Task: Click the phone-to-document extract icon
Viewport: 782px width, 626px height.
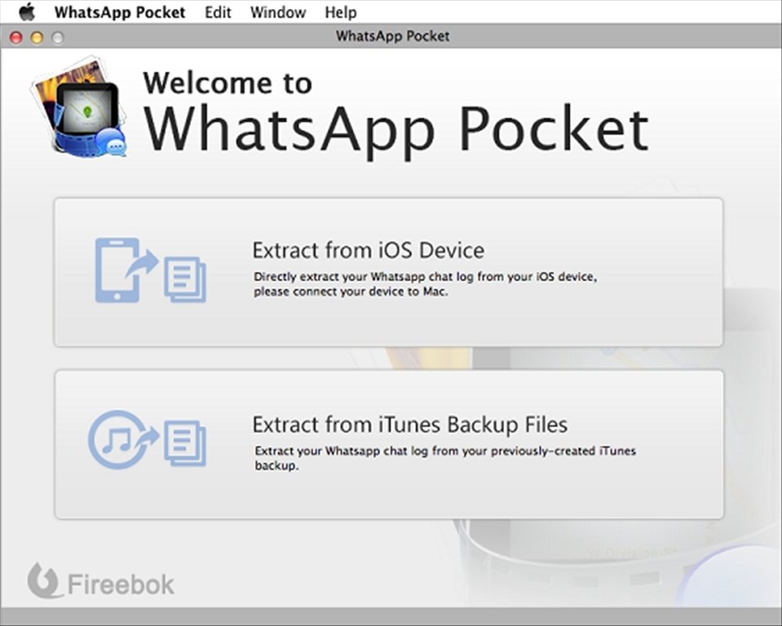Action: (x=150, y=270)
